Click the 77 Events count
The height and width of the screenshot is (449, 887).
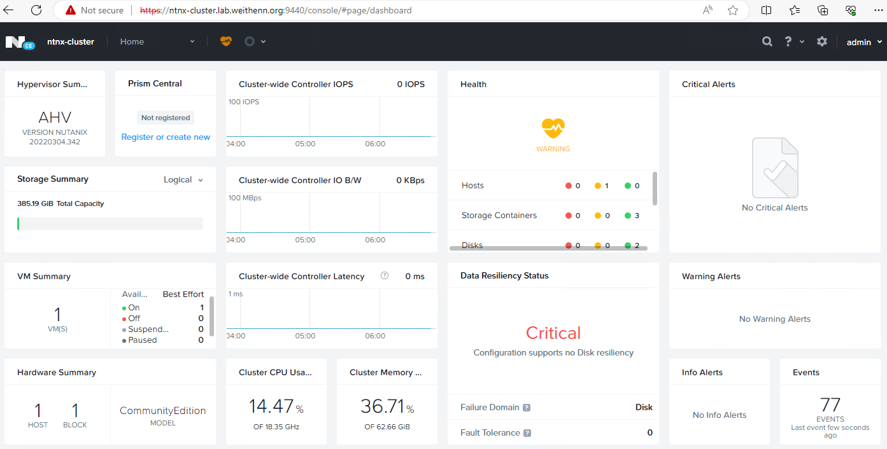point(830,404)
